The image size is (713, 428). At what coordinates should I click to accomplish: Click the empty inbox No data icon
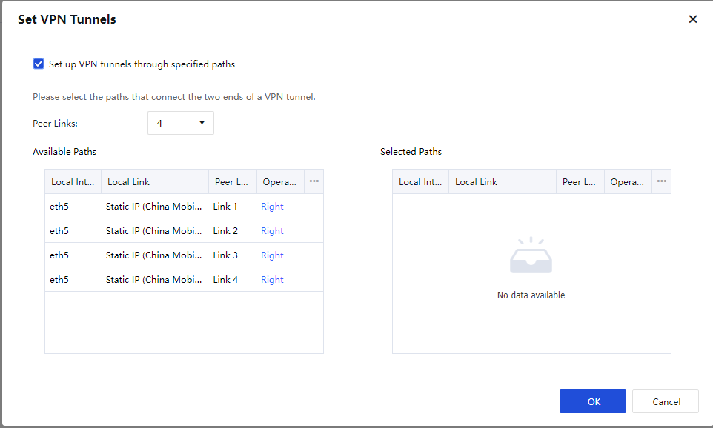tap(531, 257)
